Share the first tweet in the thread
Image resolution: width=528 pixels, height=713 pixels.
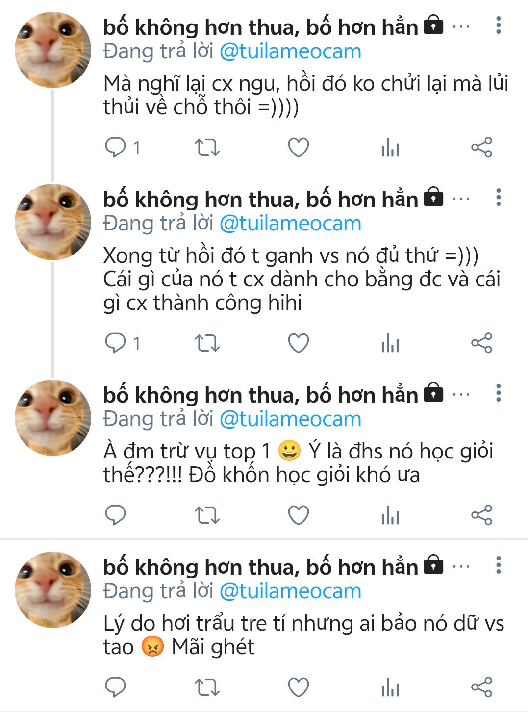(481, 148)
